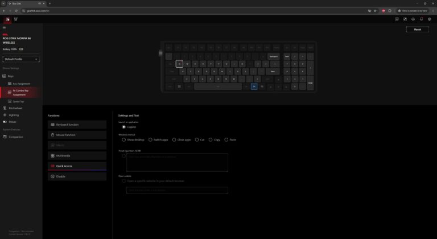Click the multiwheel knob on keyboard preview
Screen dimensions: 437x239
160,53
